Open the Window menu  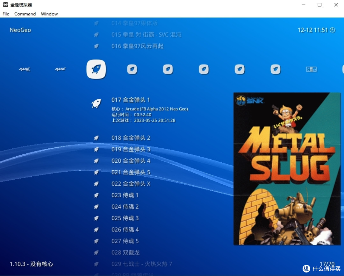pos(49,14)
